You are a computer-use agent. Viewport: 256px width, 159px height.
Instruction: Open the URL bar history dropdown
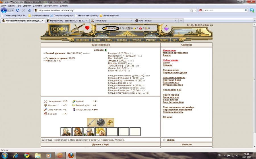[195, 10]
